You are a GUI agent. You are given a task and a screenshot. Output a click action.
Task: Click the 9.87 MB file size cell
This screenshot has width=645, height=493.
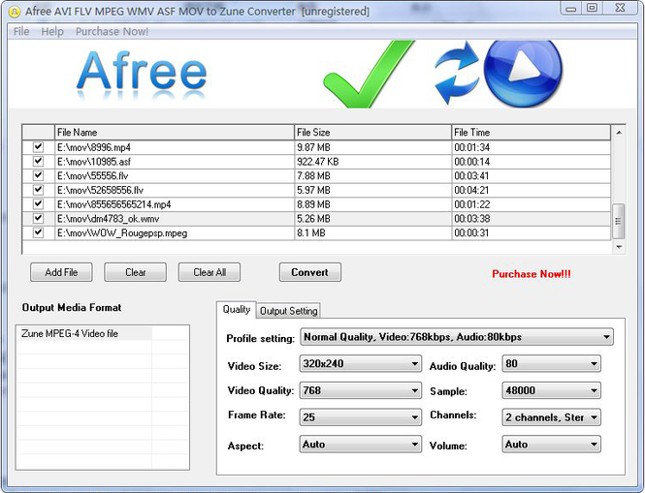point(372,147)
